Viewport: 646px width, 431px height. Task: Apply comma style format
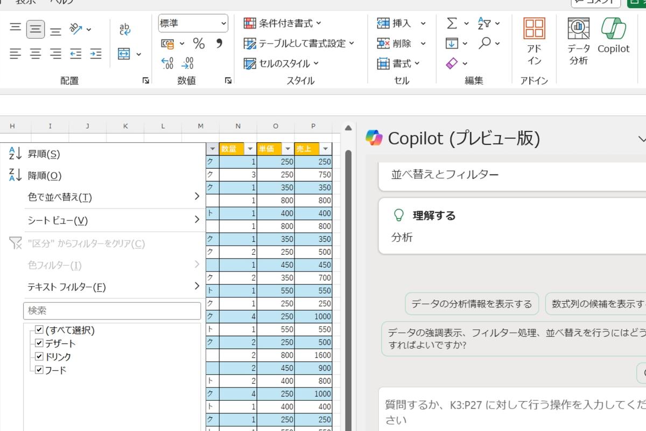(x=219, y=44)
